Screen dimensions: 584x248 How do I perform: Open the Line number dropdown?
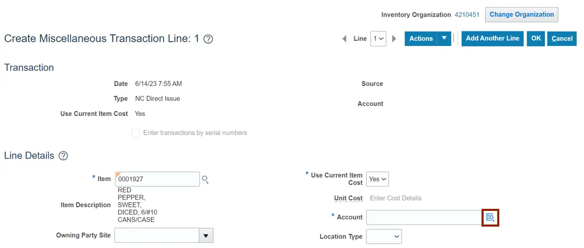[378, 39]
